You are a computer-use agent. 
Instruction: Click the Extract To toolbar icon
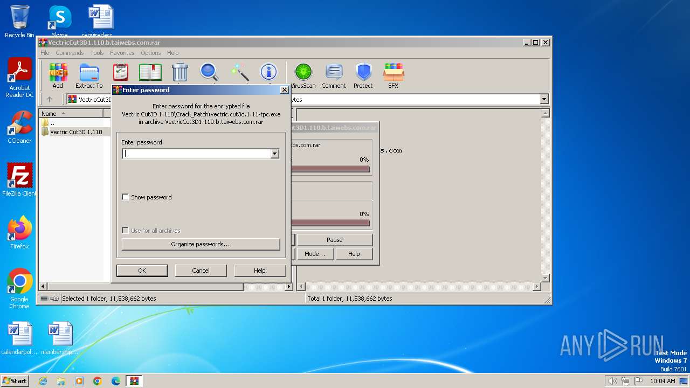[89, 75]
